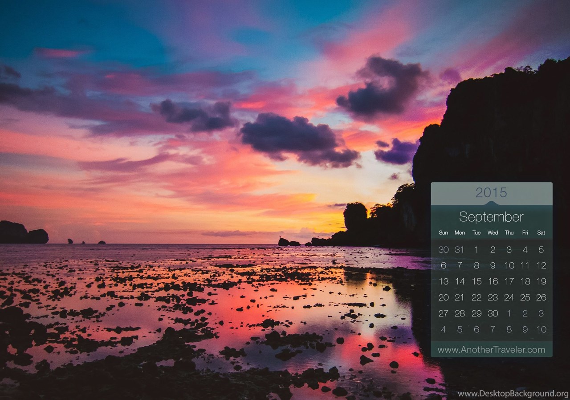The width and height of the screenshot is (570, 400).
Task: Click Monday the 28th on the calendar
Action: (460, 313)
